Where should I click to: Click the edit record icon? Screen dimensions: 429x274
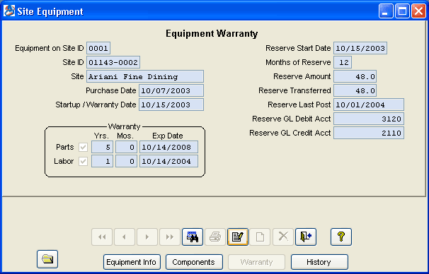238,237
